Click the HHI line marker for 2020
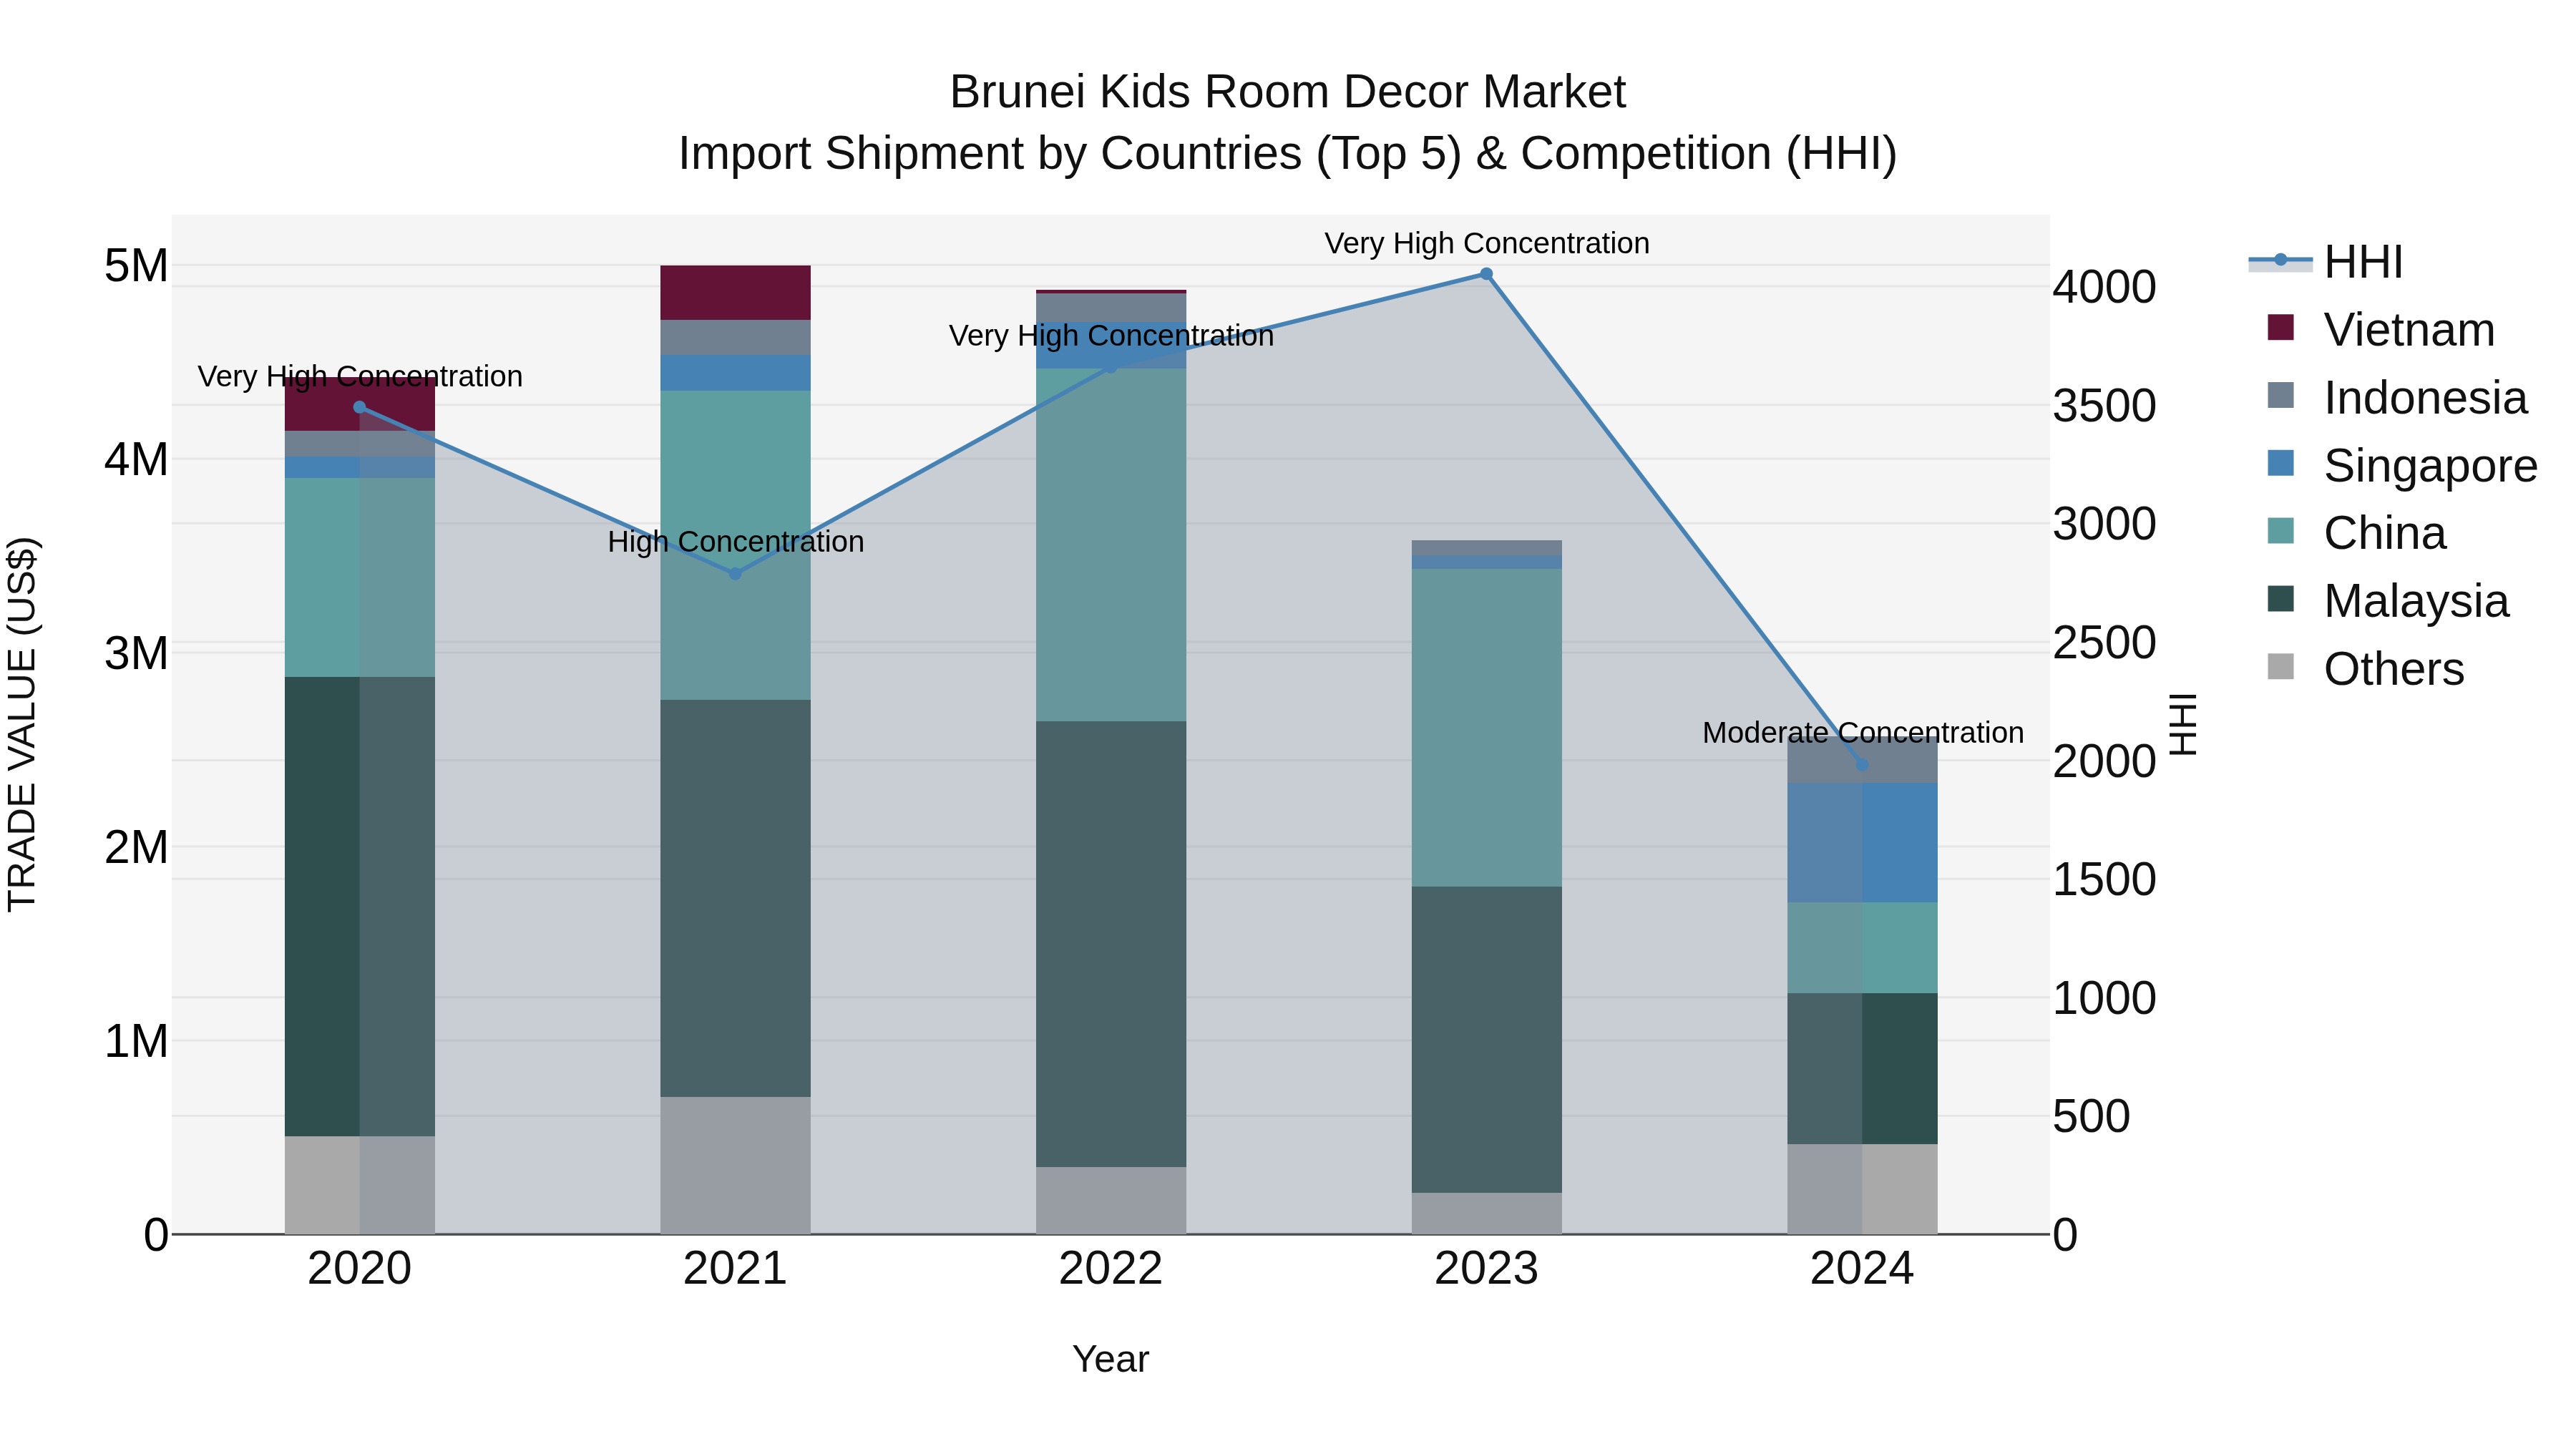 (360, 407)
